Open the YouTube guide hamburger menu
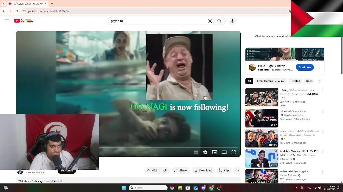343x192 pixels. coord(7,21)
